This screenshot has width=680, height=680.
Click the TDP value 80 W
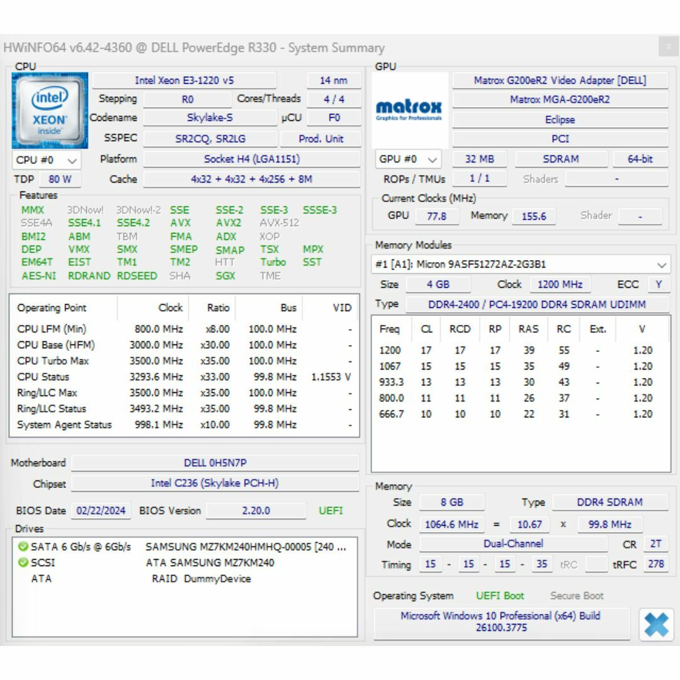[x=60, y=179]
